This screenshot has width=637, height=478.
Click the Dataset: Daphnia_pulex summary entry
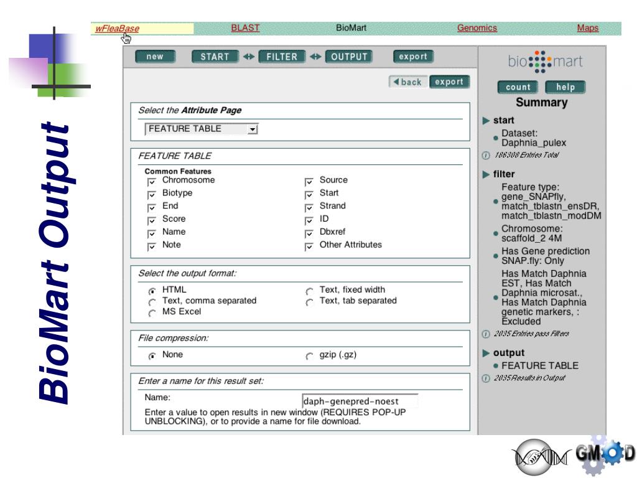(x=533, y=138)
